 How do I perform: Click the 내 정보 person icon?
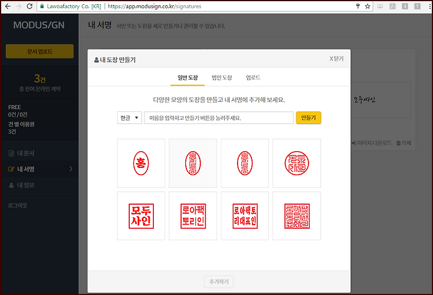11,185
